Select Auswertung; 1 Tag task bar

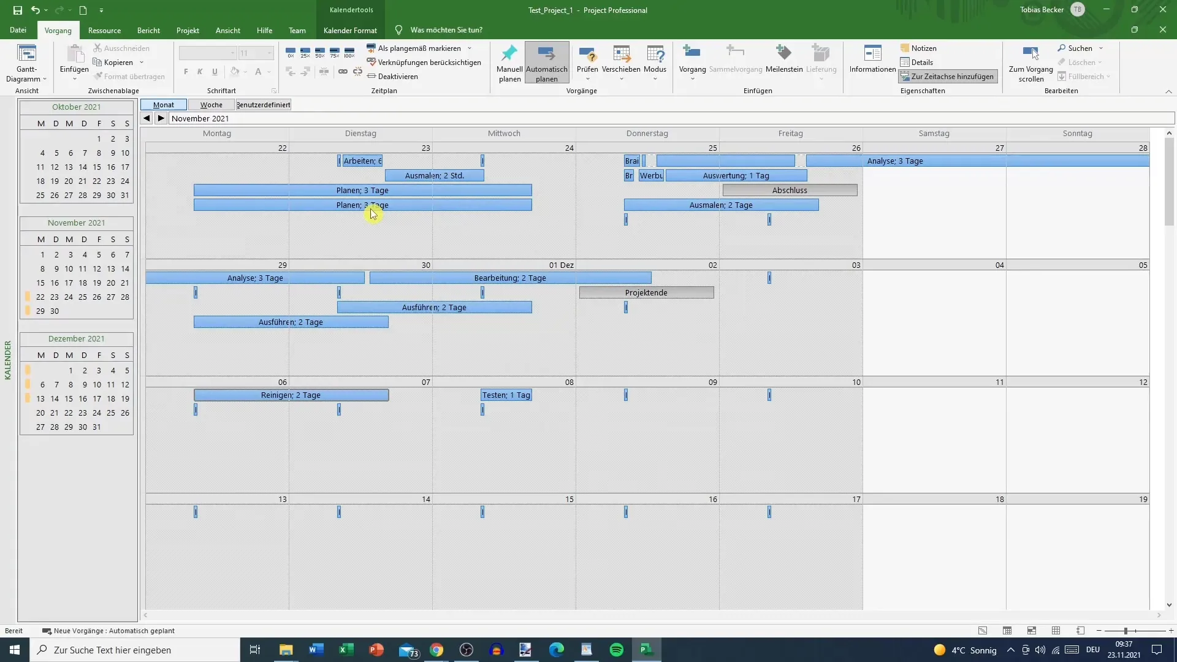736,176
